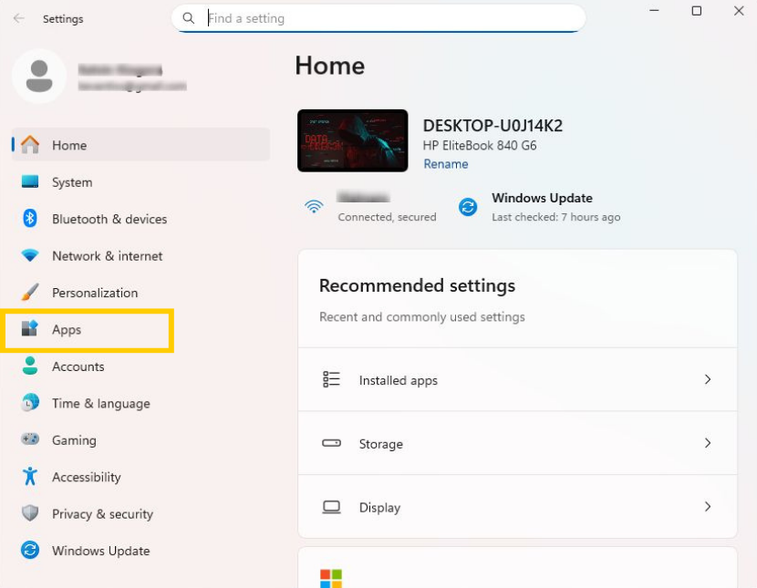Click the Wi-Fi status icon under device name

pyautogui.click(x=314, y=206)
